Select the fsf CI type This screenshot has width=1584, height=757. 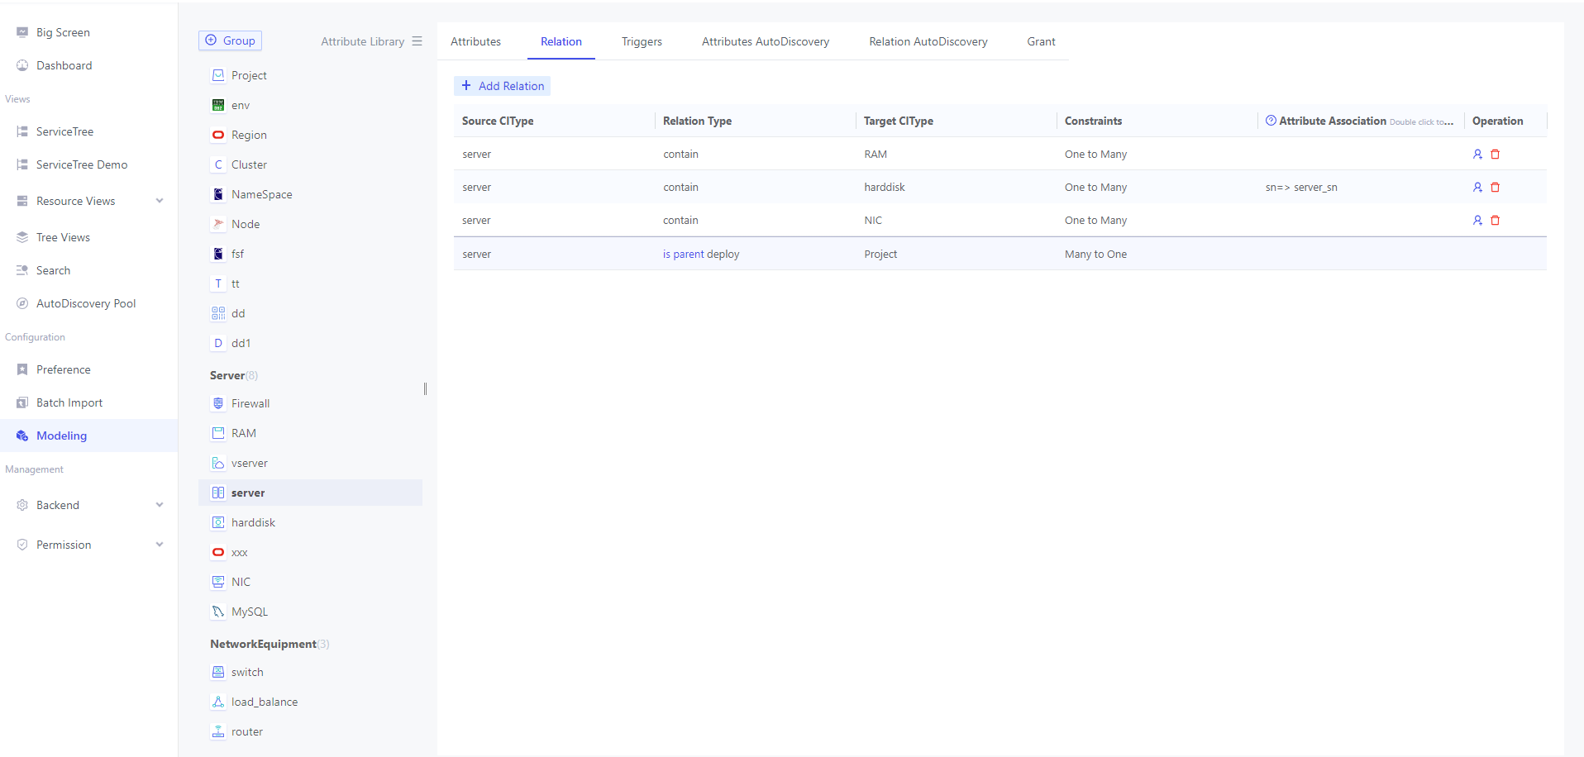click(x=237, y=254)
